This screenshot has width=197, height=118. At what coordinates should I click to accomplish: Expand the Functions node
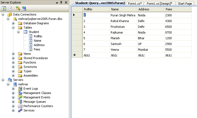coord(13,62)
